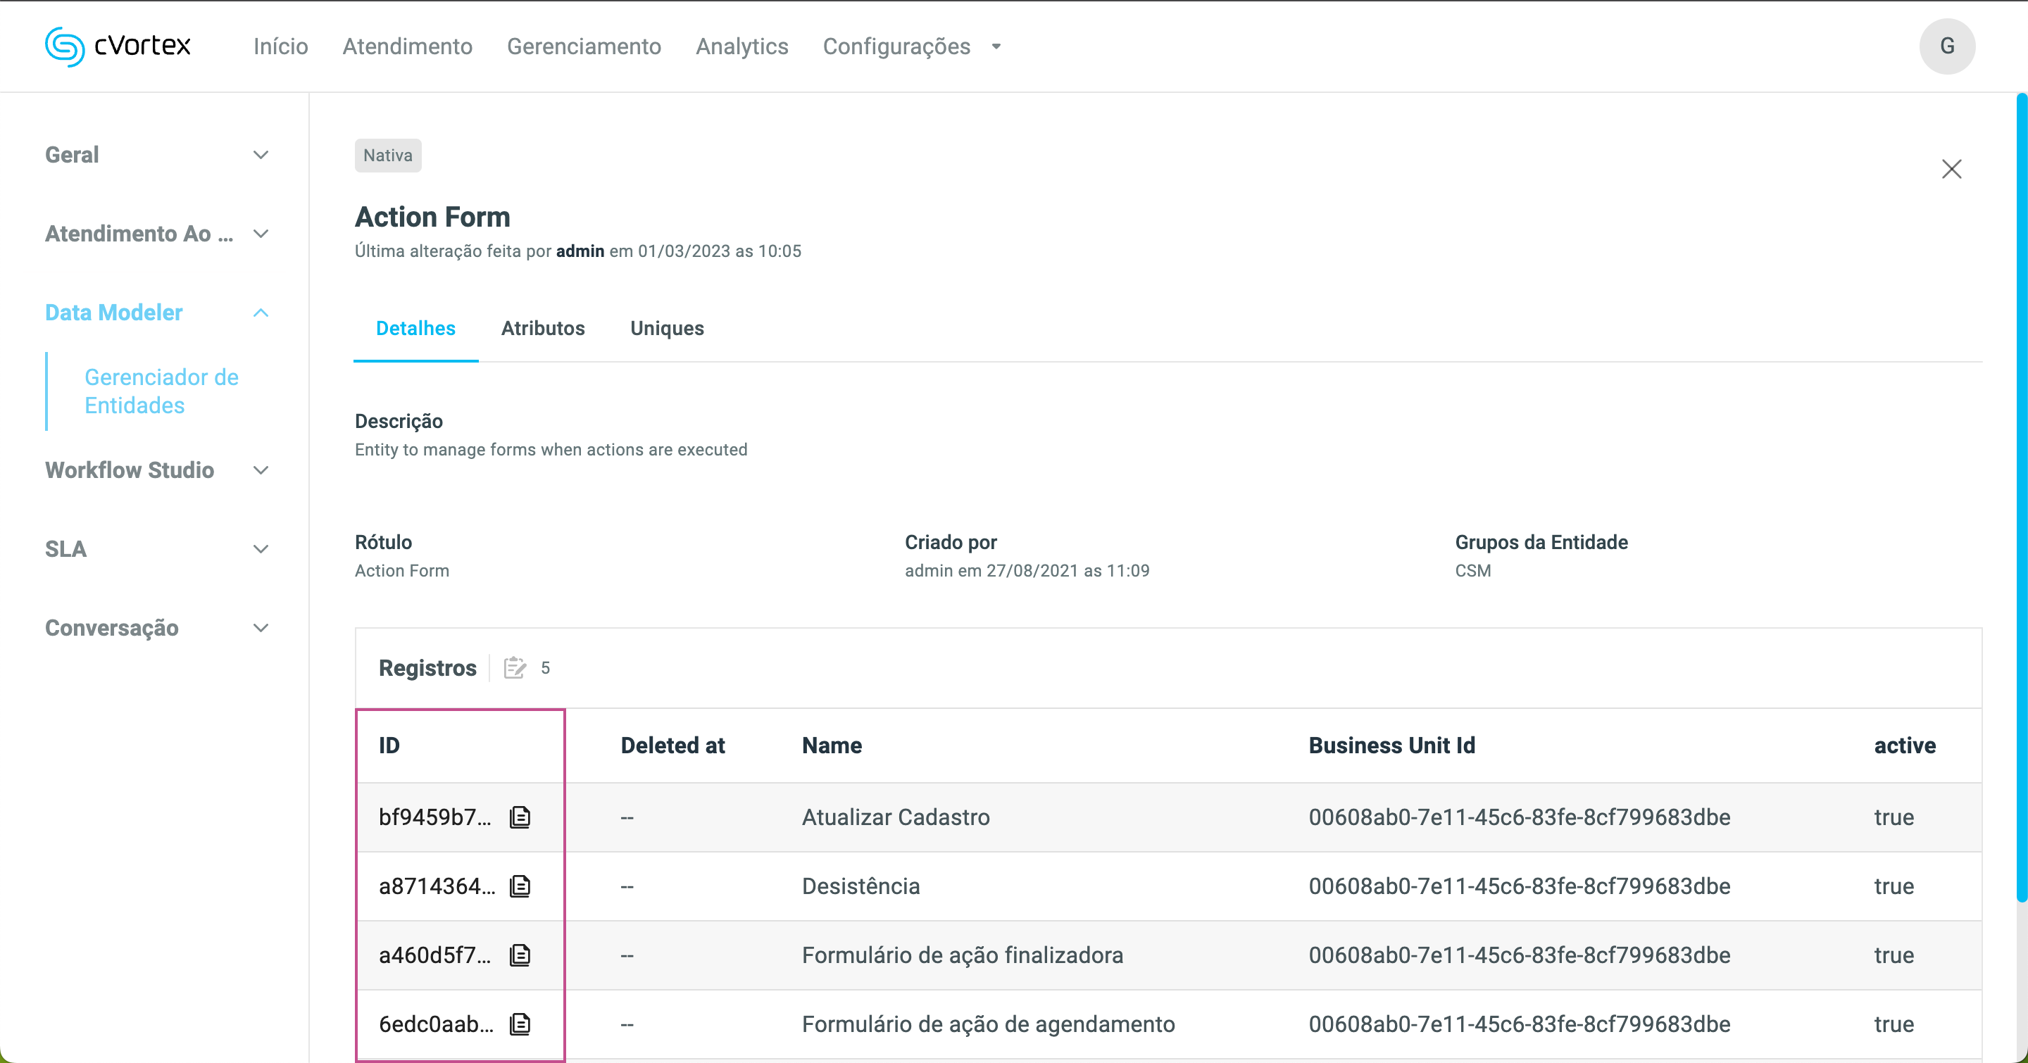The height and width of the screenshot is (1063, 2028).
Task: Open the user avatar G menu
Action: (1947, 46)
